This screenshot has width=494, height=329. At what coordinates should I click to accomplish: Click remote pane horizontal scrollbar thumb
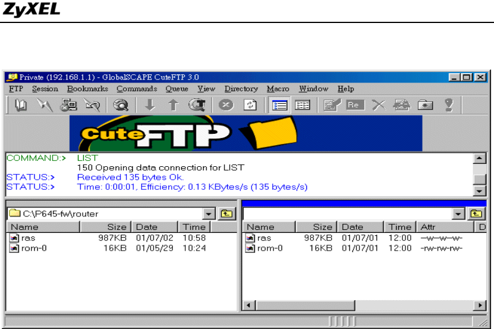point(305,305)
